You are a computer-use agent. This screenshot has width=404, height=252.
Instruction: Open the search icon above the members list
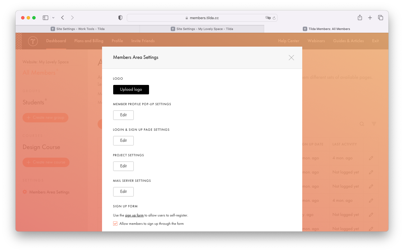tap(362, 124)
